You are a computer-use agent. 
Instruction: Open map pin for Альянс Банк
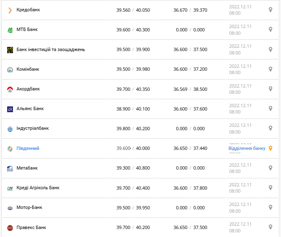[x=271, y=108]
